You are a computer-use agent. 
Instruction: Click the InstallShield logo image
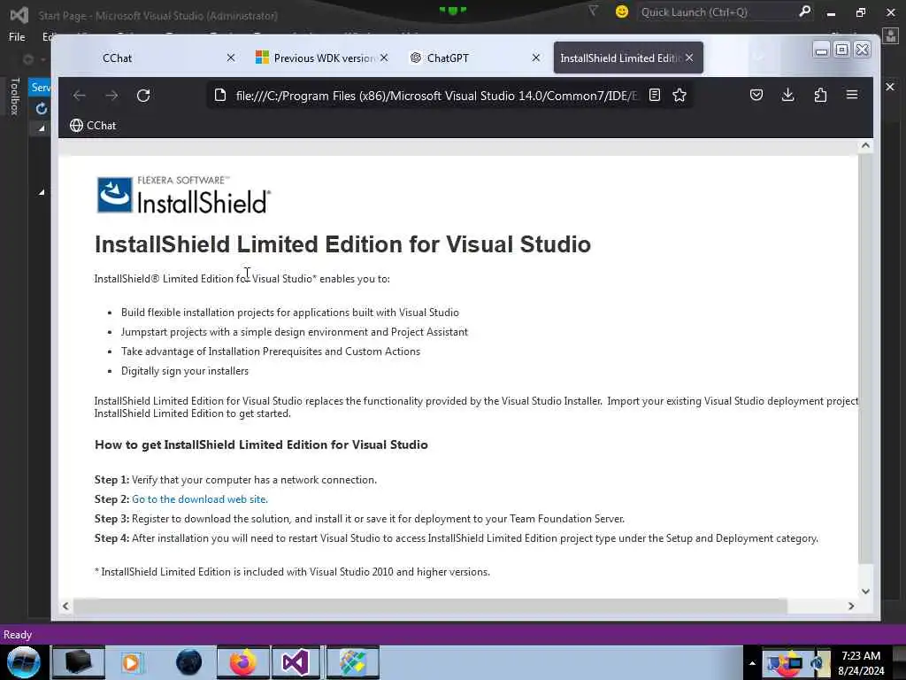pos(183,195)
